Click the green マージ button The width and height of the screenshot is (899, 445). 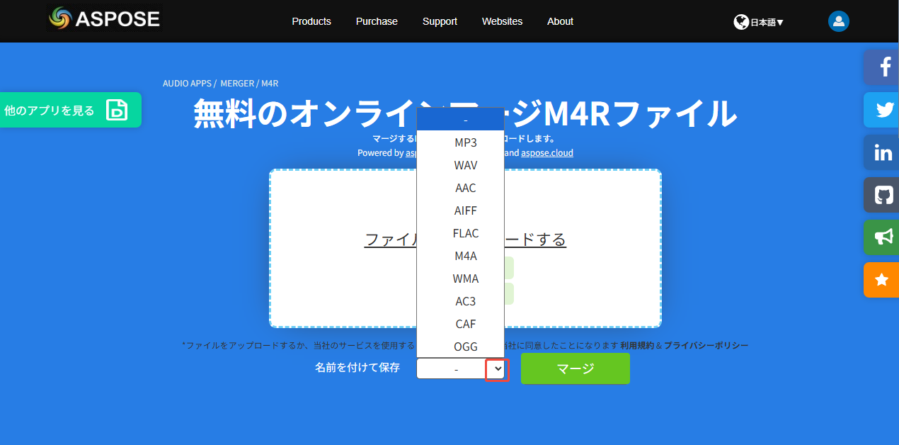pyautogui.click(x=575, y=368)
